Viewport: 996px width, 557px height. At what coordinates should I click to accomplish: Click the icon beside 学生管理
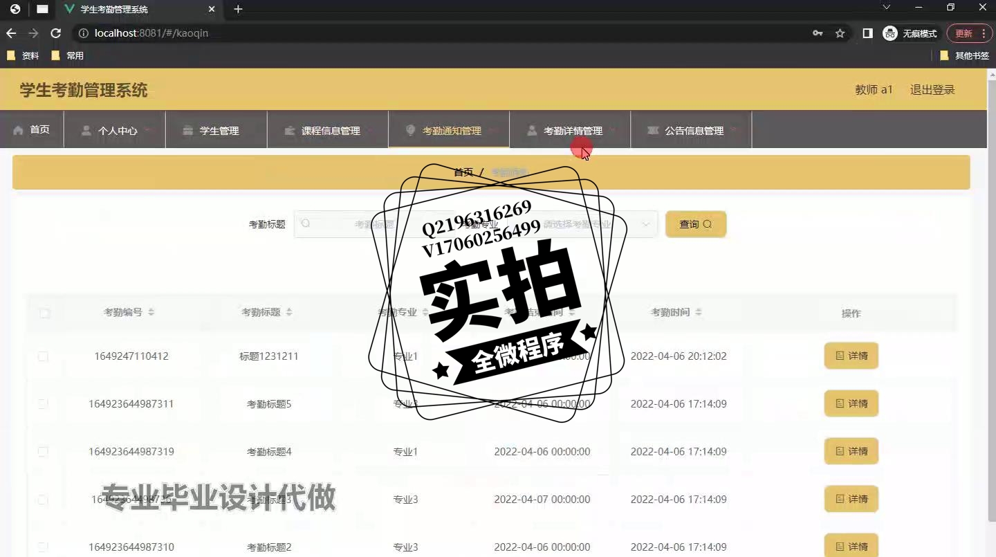pos(187,130)
